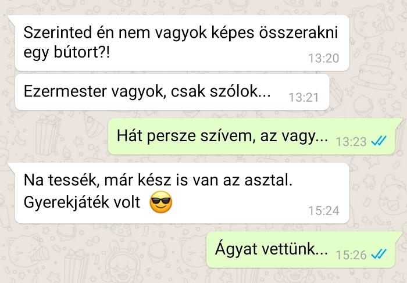Click the 15:24 timestamp
Viewport: 407px width, 283px height.
324,210
